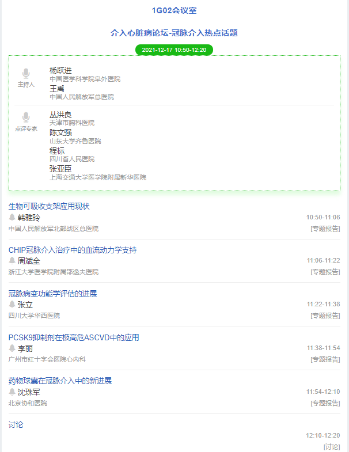Screen dimensions: 349x452
Task: Select expert name 陈文强
Action: [60, 132]
